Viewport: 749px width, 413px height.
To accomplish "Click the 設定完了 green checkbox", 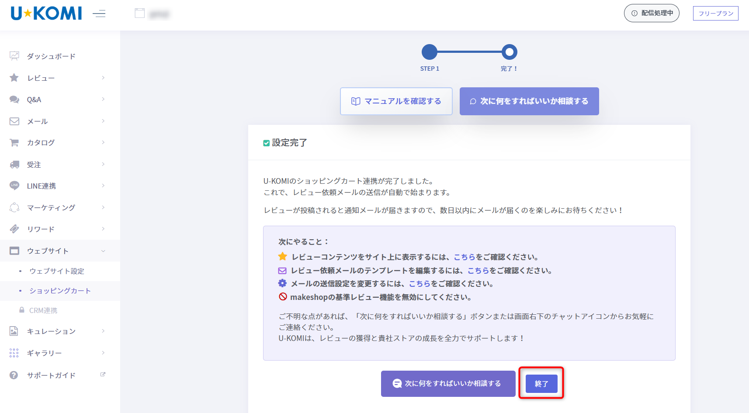I will [x=267, y=142].
